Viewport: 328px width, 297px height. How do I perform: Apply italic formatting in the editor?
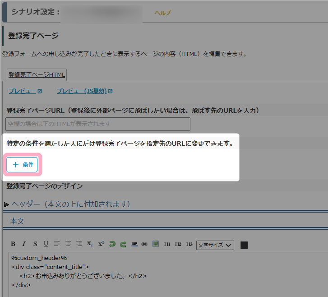(x=24, y=244)
